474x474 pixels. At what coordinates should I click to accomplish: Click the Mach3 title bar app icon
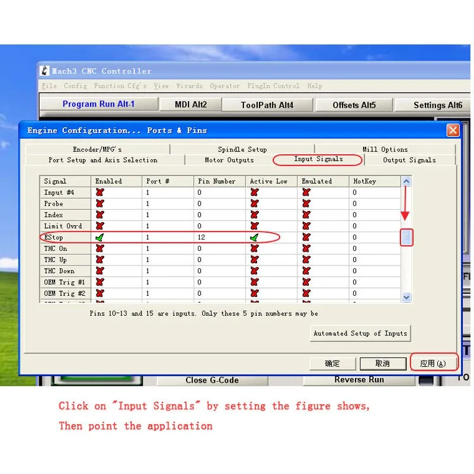click(x=44, y=71)
